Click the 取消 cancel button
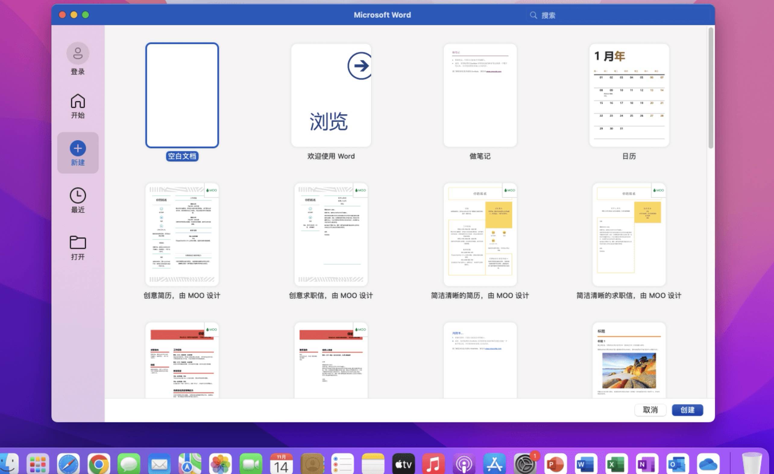The height and width of the screenshot is (474, 774). point(650,410)
